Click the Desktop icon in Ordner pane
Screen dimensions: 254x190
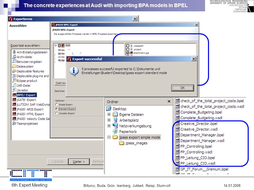[x=109, y=108]
